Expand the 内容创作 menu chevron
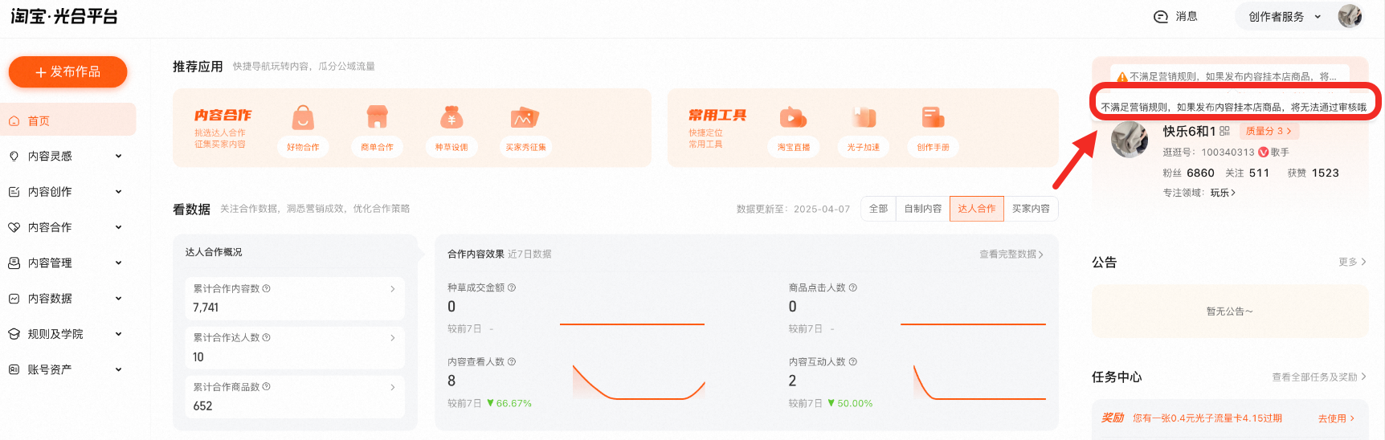The height and width of the screenshot is (440, 1385). [x=118, y=192]
